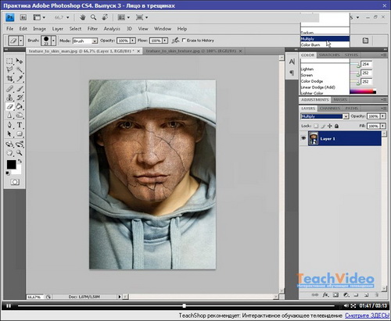
Task: Open layer Opacity slider arrow
Action: tap(383, 116)
